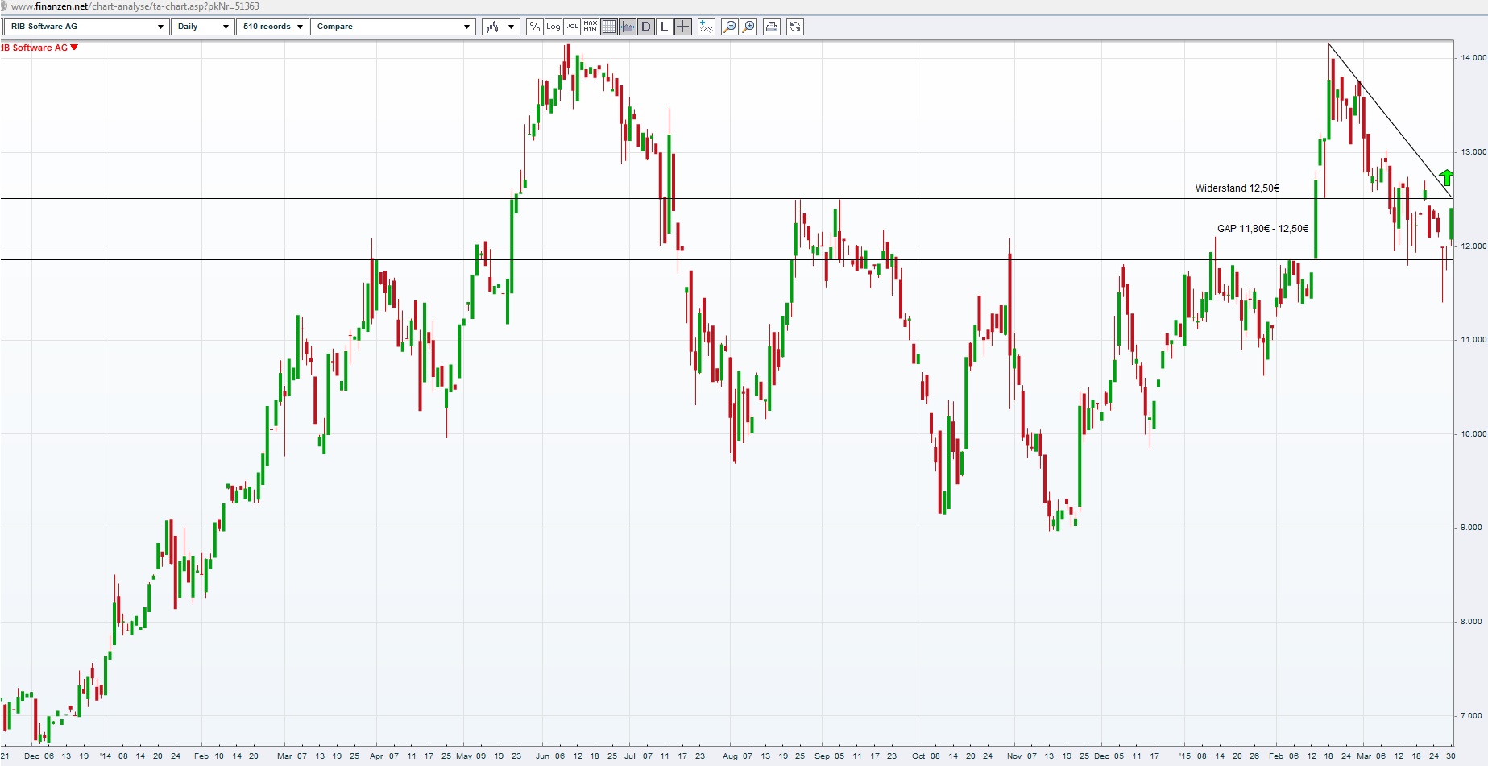The height and width of the screenshot is (766, 1488).
Task: Open the 510 records dropdown
Action: [272, 27]
